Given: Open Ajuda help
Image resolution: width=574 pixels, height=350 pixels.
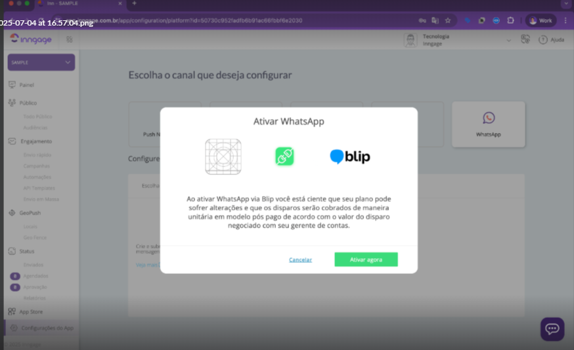Looking at the screenshot, I should click(551, 40).
